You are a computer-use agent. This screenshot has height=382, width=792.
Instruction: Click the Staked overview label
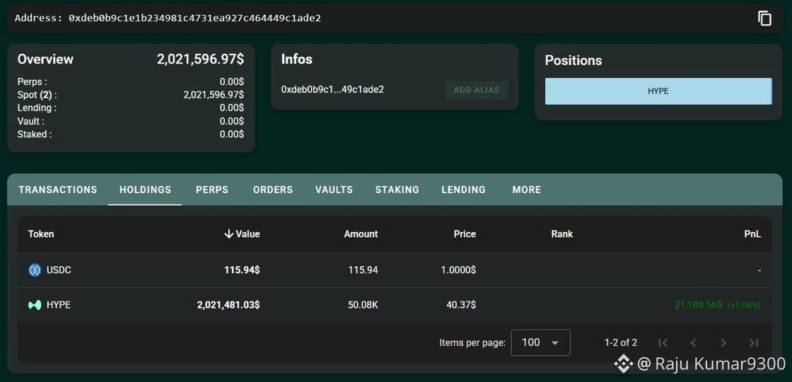35,134
